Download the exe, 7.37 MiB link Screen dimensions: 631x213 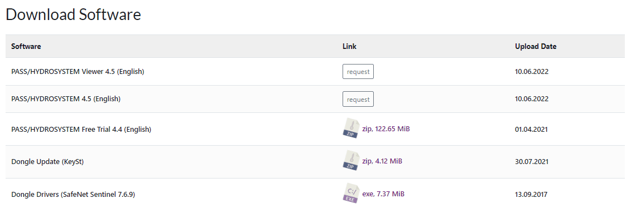383,194
